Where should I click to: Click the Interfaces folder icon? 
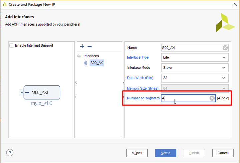click(79, 56)
